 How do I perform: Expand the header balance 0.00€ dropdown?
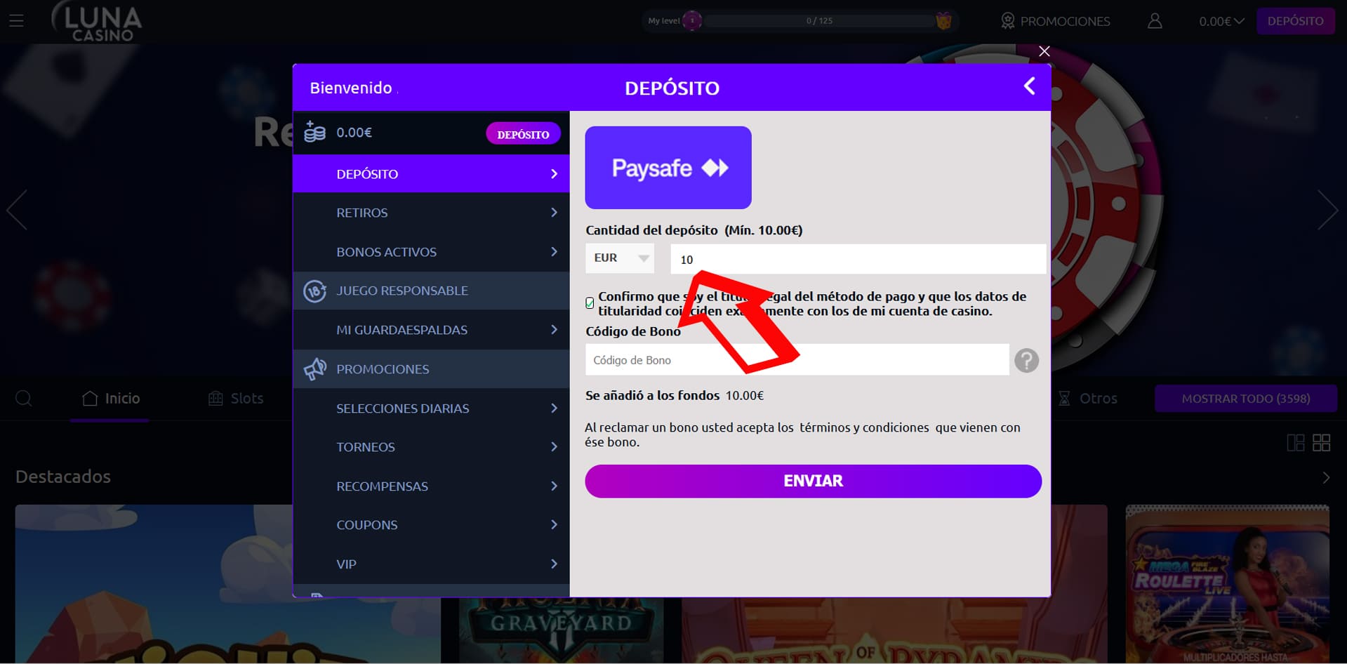(x=1221, y=21)
